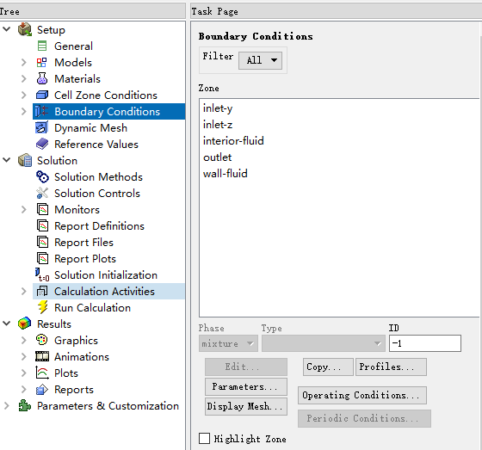Viewport: 482px width, 450px height.
Task: Expand the Reports node
Action: [24, 389]
